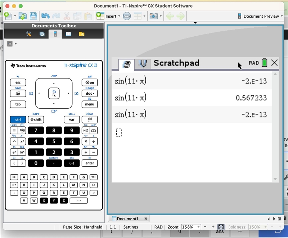This screenshot has height=238, width=288.
Task: Select the TI-SmartView emulator toolbox tab
Action: [x=55, y=34]
